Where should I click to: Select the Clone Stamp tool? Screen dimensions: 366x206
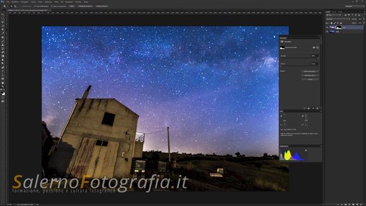pos(2,45)
